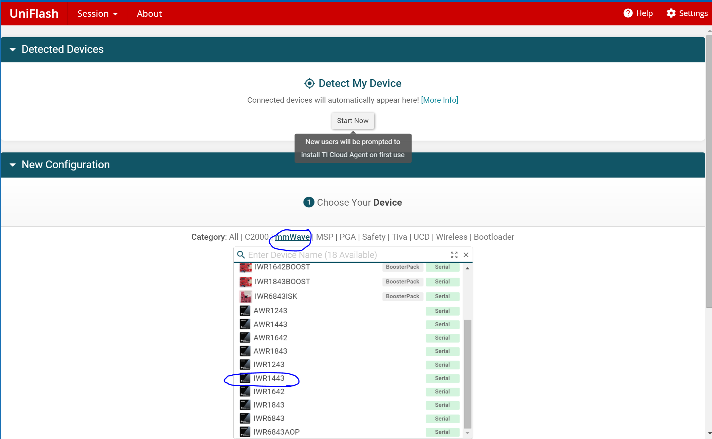The height and width of the screenshot is (439, 712).
Task: Select the Tiva category filter
Action: point(399,237)
